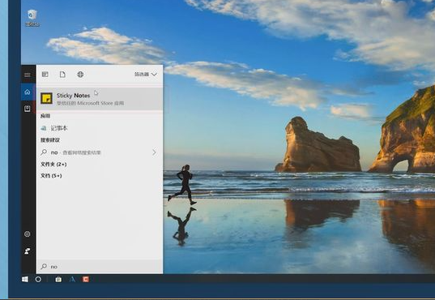Filter results by Documents icon
The width and height of the screenshot is (435, 300).
click(62, 74)
